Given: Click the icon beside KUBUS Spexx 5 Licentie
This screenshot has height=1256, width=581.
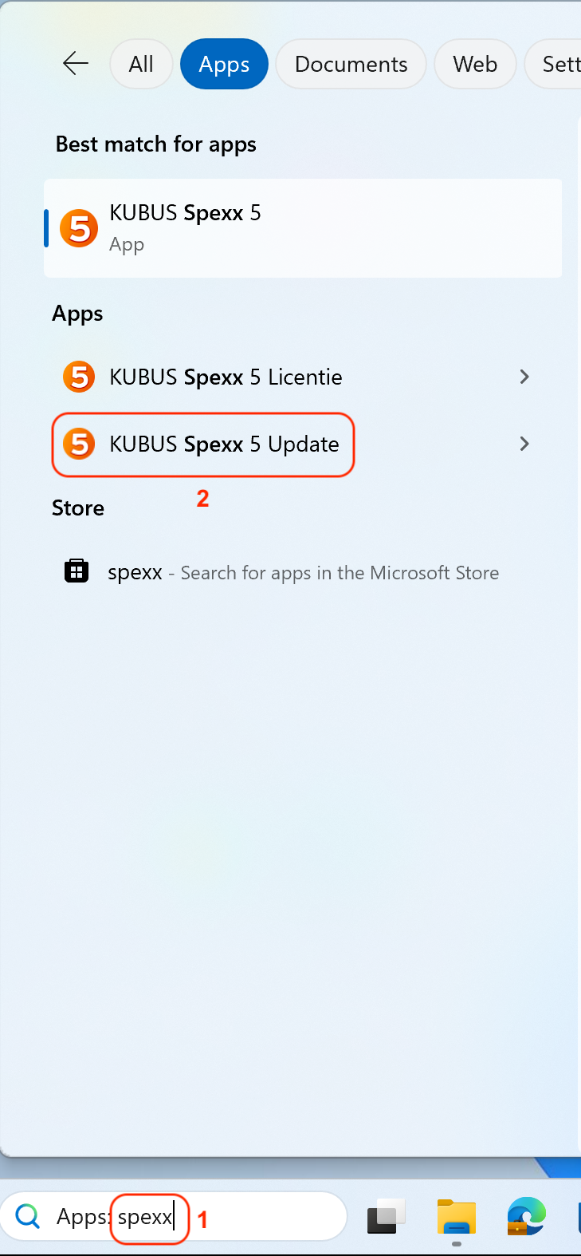Looking at the screenshot, I should [79, 377].
